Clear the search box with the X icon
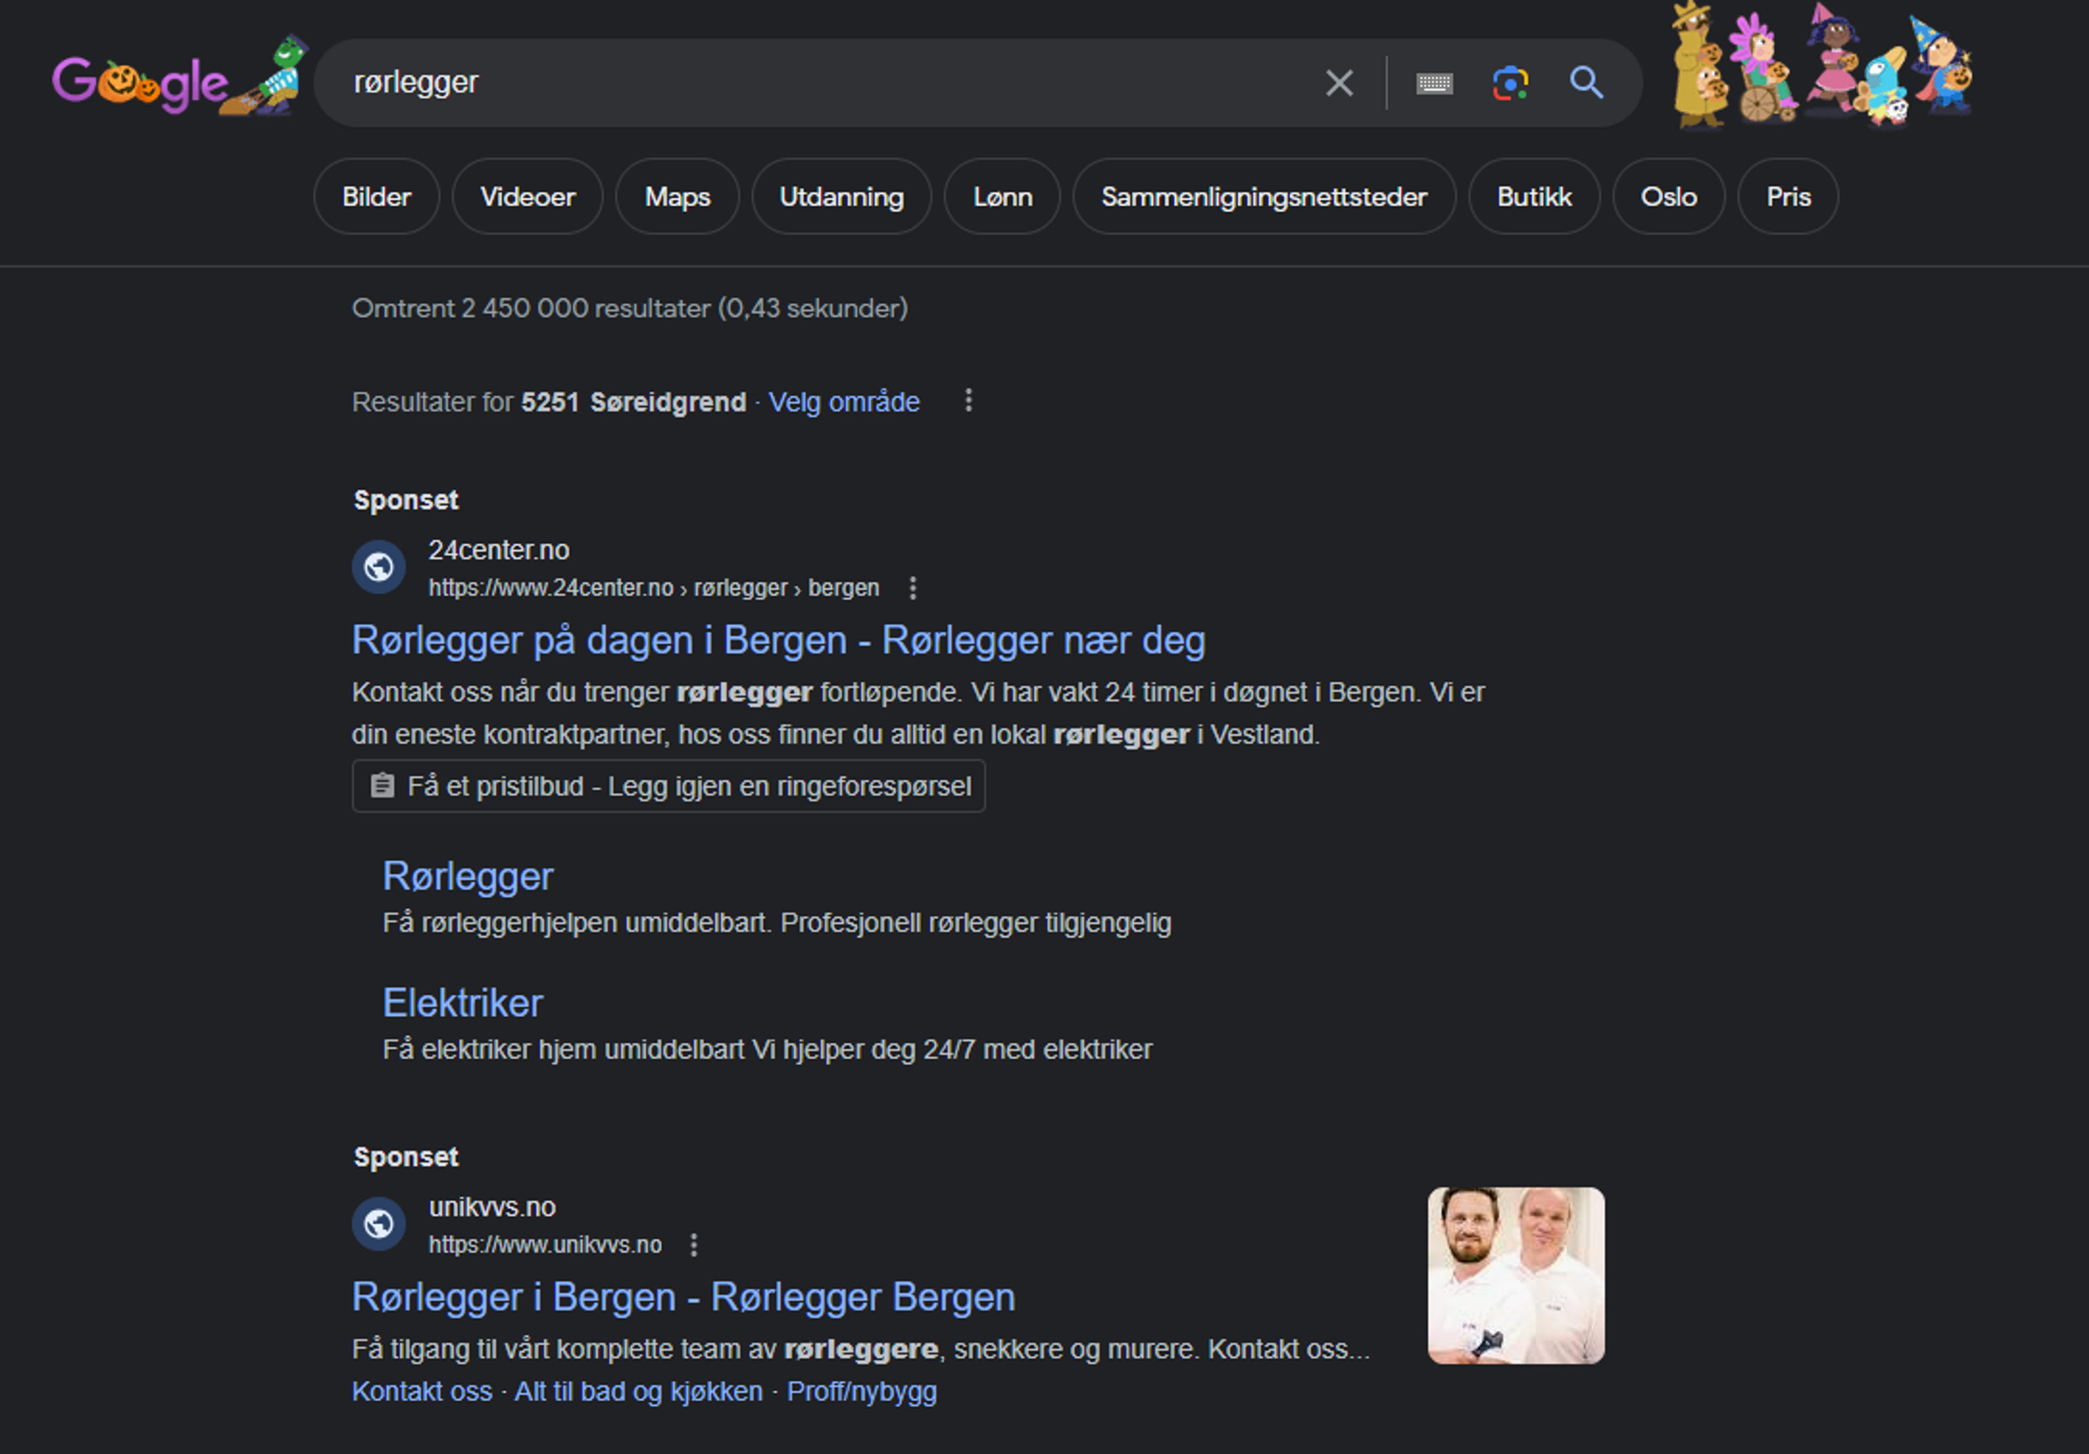2089x1454 pixels. pos(1339,83)
